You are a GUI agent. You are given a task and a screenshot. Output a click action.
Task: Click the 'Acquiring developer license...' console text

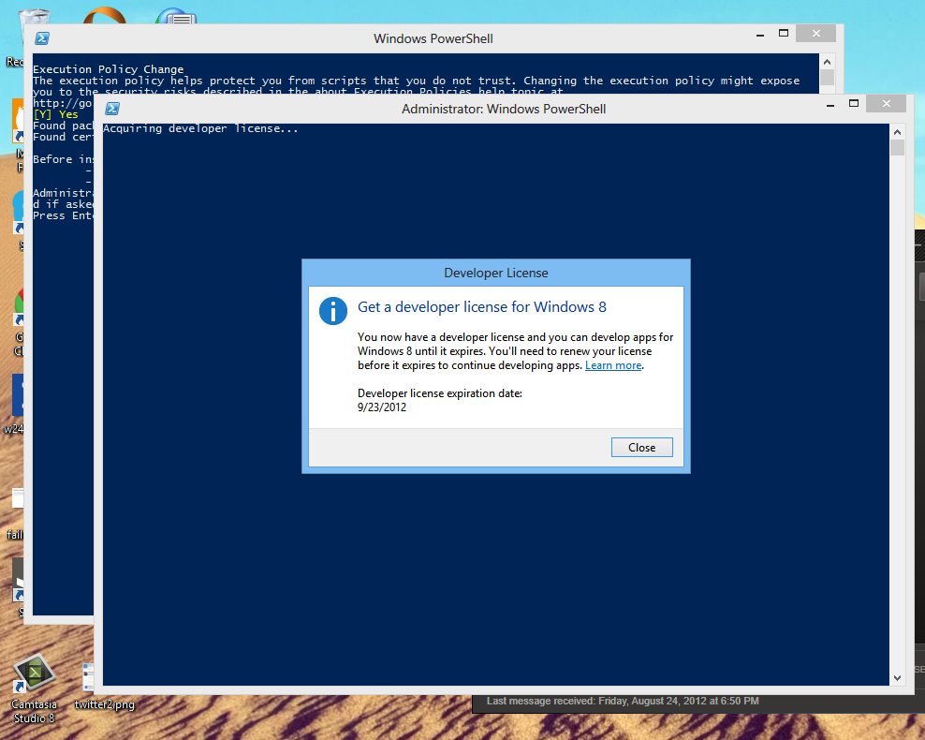coord(200,128)
